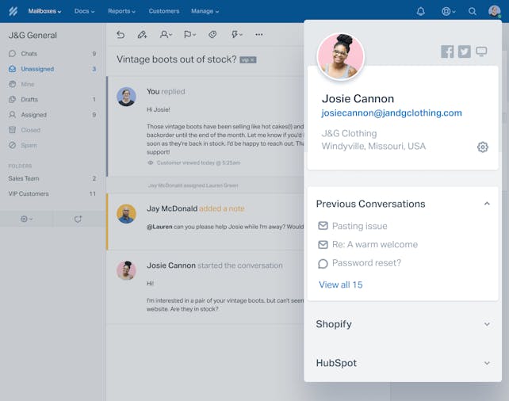Viewport: 509px width, 401px height.
Task: Click the notifications bell icon
Action: [x=421, y=11]
